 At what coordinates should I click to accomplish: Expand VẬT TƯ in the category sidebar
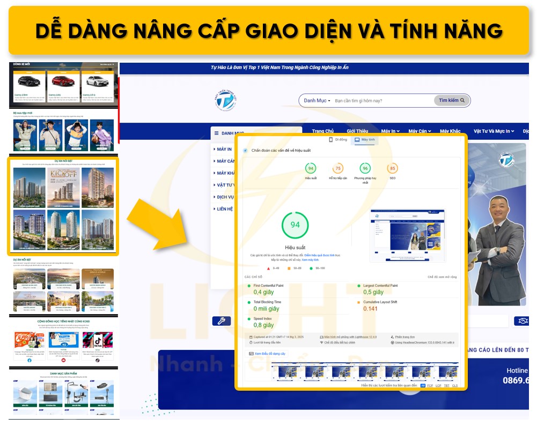(x=224, y=185)
